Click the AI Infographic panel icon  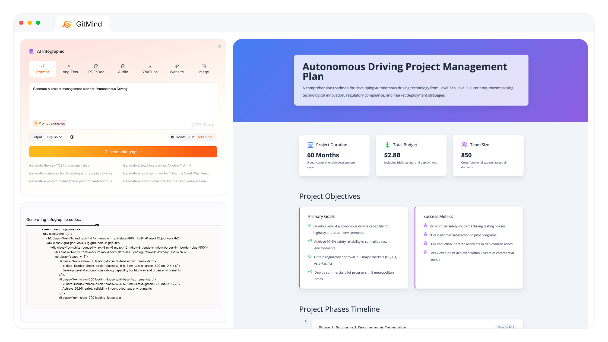click(32, 51)
